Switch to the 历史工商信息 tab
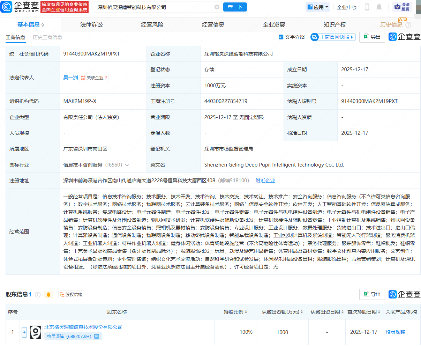Viewport: 421px width, 346px height. pyautogui.click(x=47, y=37)
